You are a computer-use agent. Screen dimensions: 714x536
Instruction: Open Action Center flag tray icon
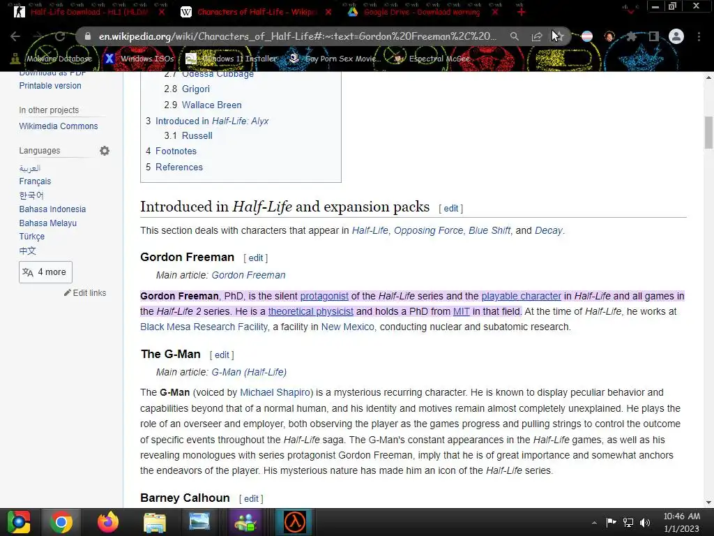(611, 522)
